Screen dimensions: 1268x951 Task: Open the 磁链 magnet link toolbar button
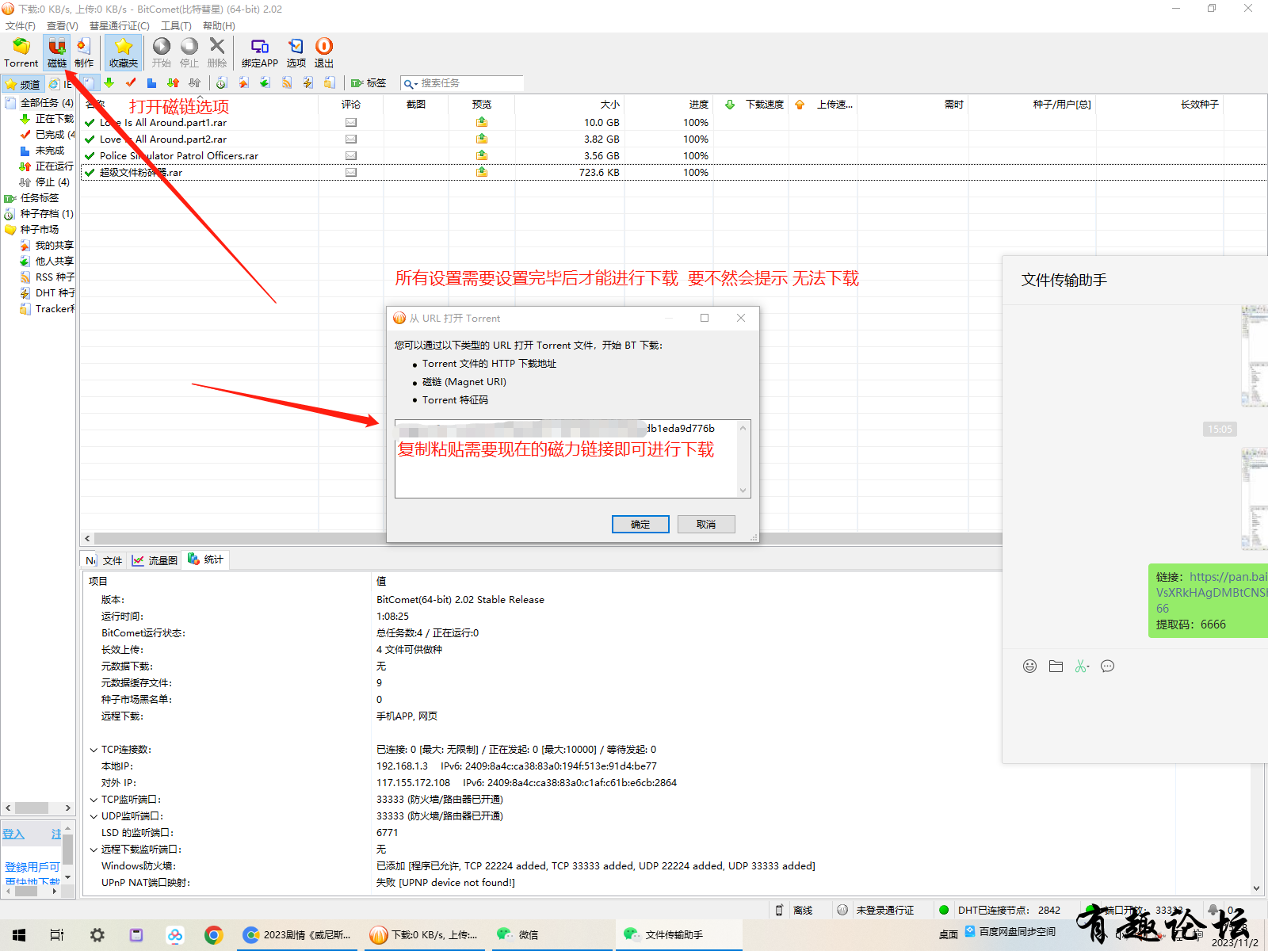click(57, 52)
